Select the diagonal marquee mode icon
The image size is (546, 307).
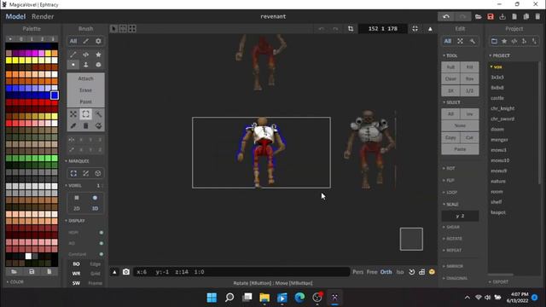pyautogui.click(x=85, y=173)
